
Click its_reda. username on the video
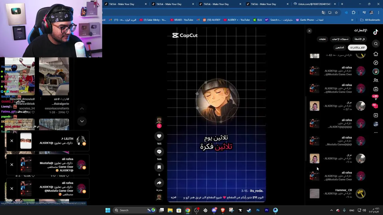coord(256,191)
